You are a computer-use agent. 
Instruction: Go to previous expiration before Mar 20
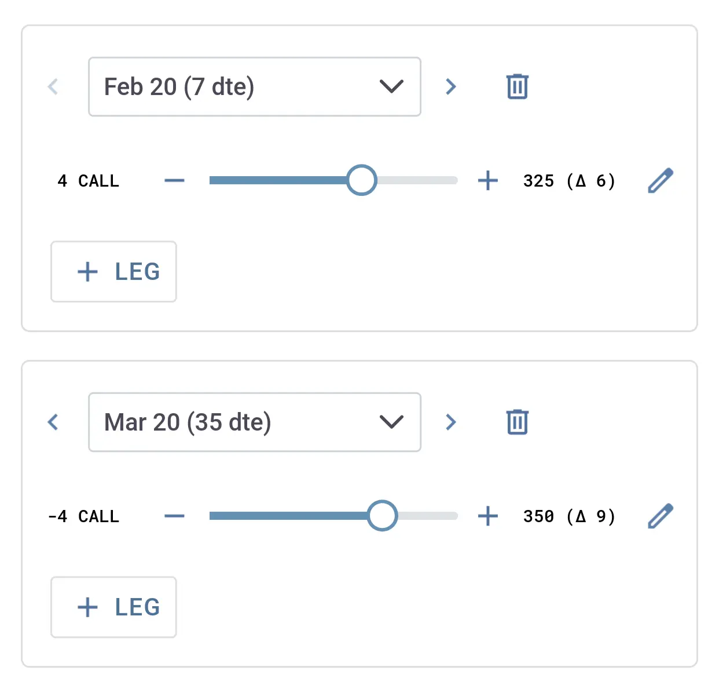point(53,422)
